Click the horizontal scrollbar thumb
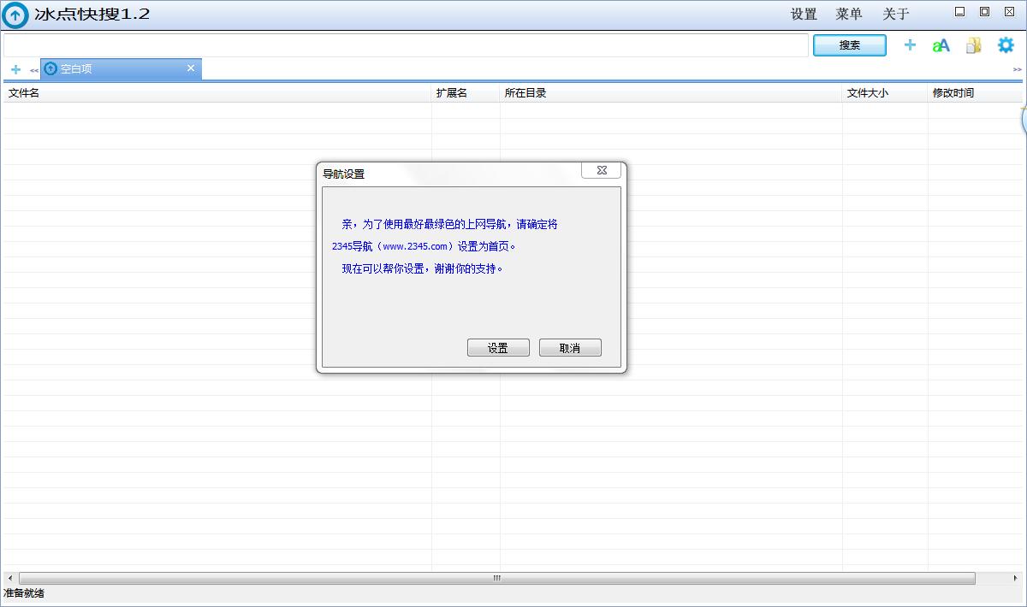The image size is (1027, 607). point(496,579)
